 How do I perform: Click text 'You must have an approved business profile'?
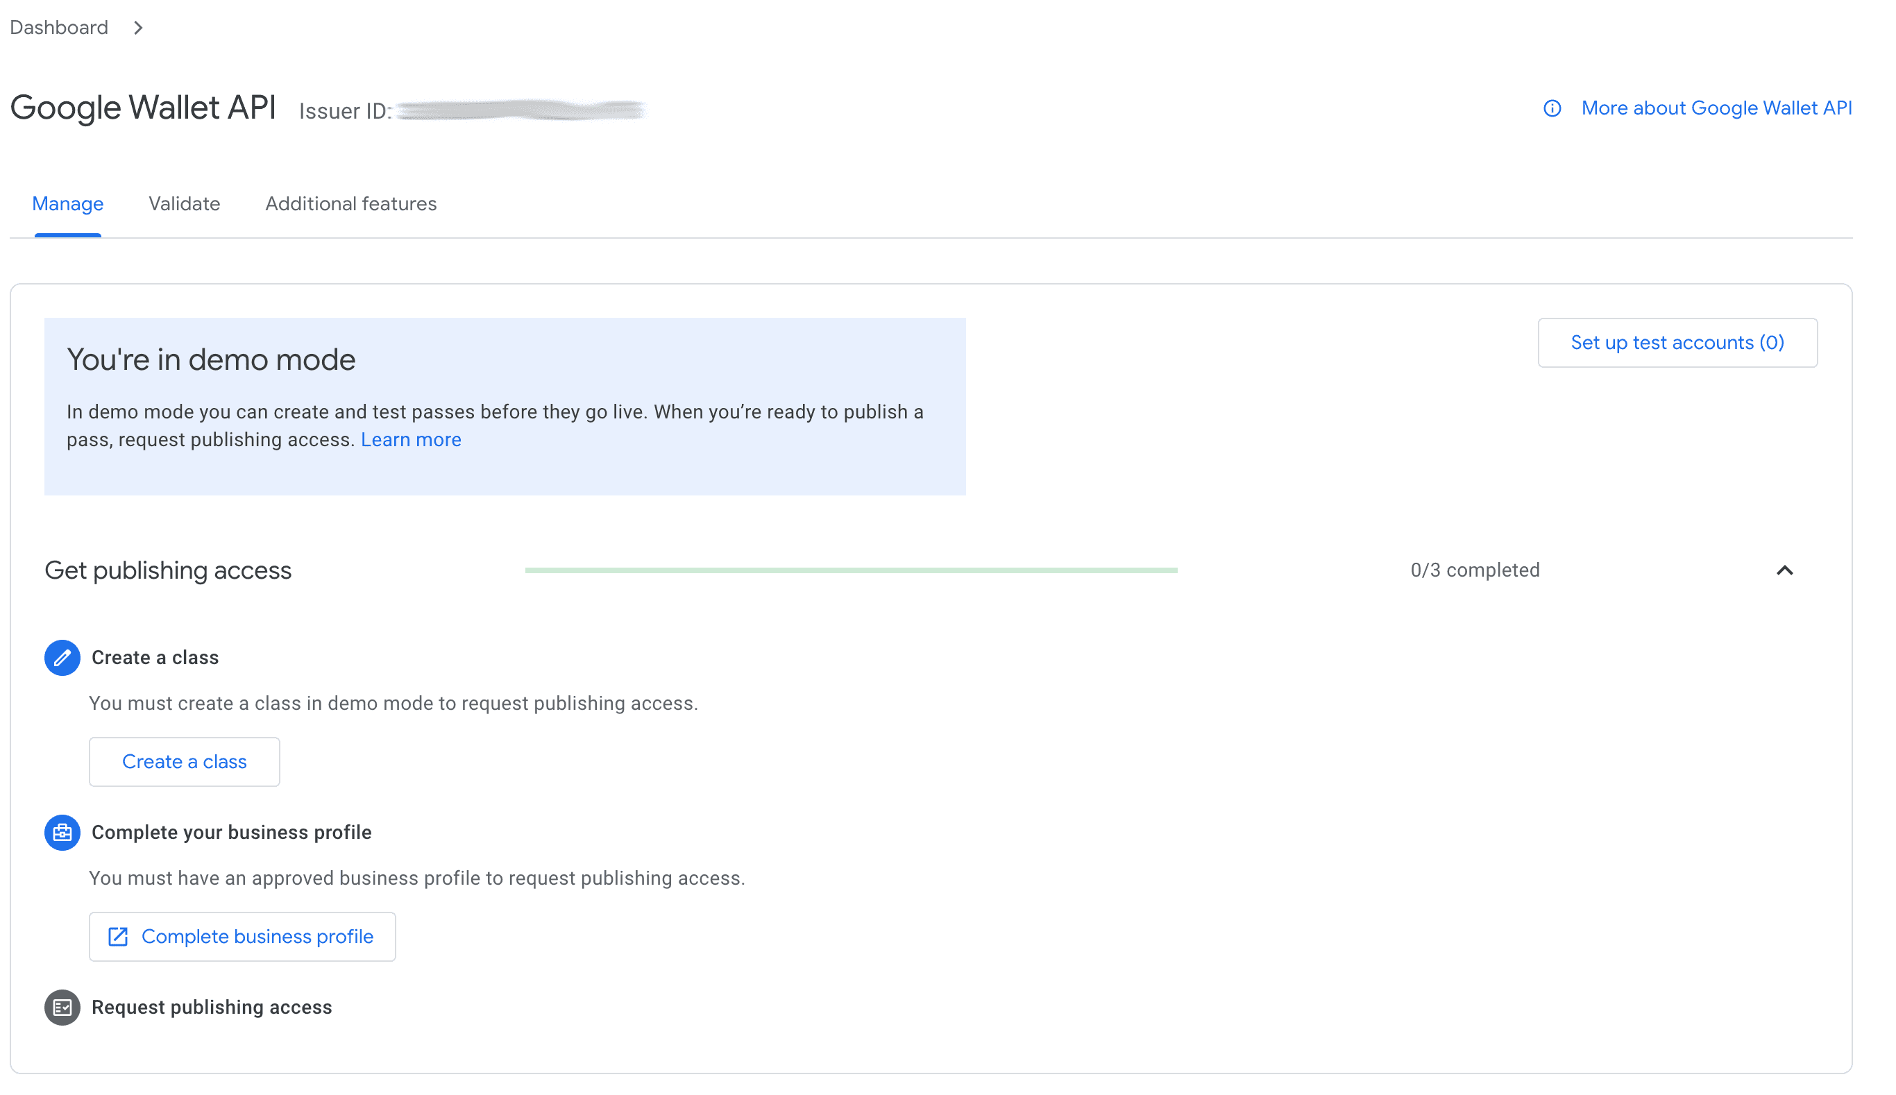click(285, 878)
